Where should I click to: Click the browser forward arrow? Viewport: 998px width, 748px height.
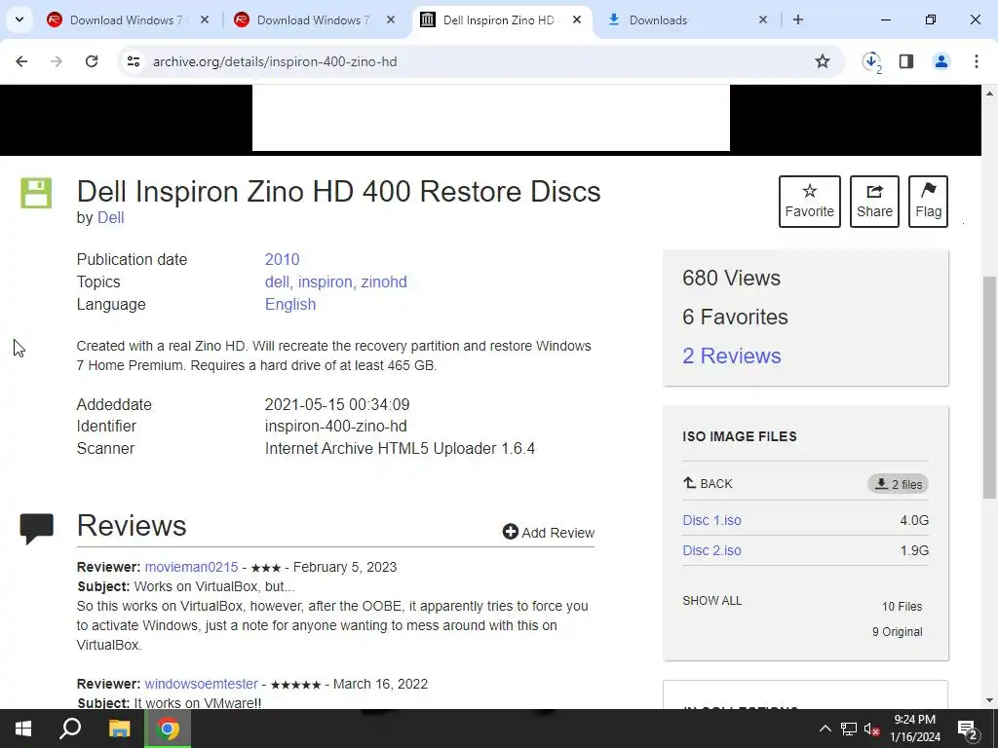[x=57, y=61]
